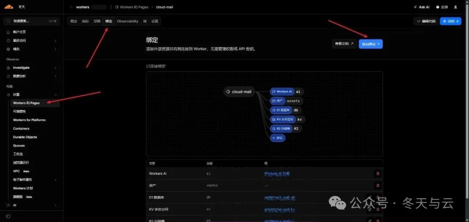Viewport: 469px width, 222px height.
Task: Focus the 快速搜索 quick search field
Action: pyautogui.click(x=32, y=21)
